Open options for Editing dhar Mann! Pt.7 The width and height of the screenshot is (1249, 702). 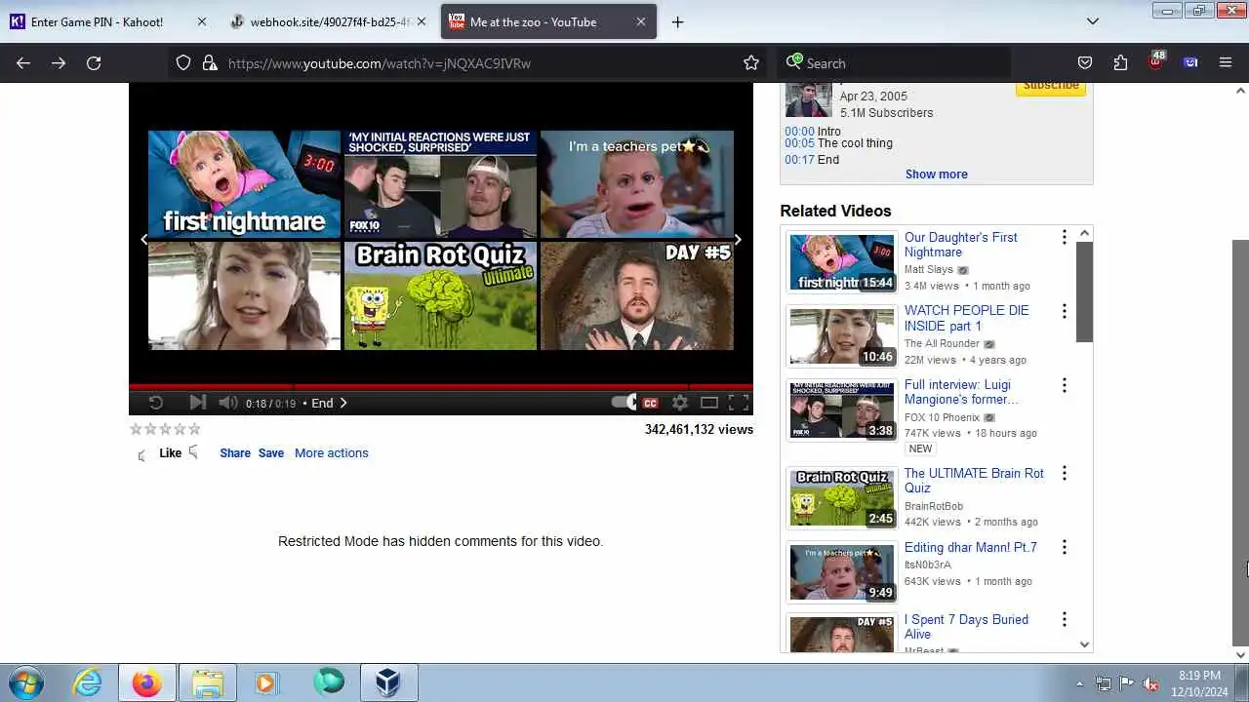click(1064, 547)
